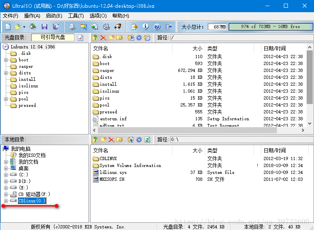Click the Burn CD/DVD image flame icon
The width and height of the screenshot is (314, 230).
[118, 27]
